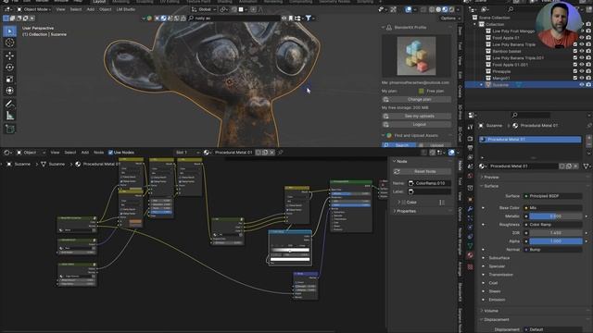Click the Change plan button
This screenshot has height=333, width=593.
coord(416,99)
